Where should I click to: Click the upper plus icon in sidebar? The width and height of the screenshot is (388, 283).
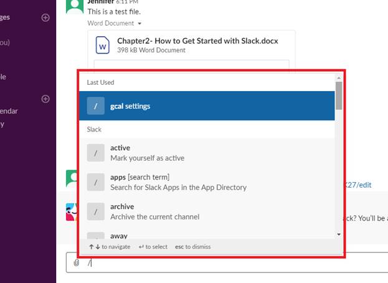[45, 17]
